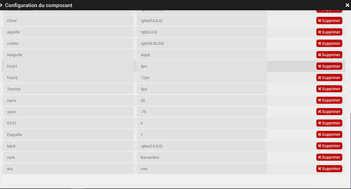351x189 pixels.
Task: Click the Eaiguille name field
Action: (x=68, y=135)
